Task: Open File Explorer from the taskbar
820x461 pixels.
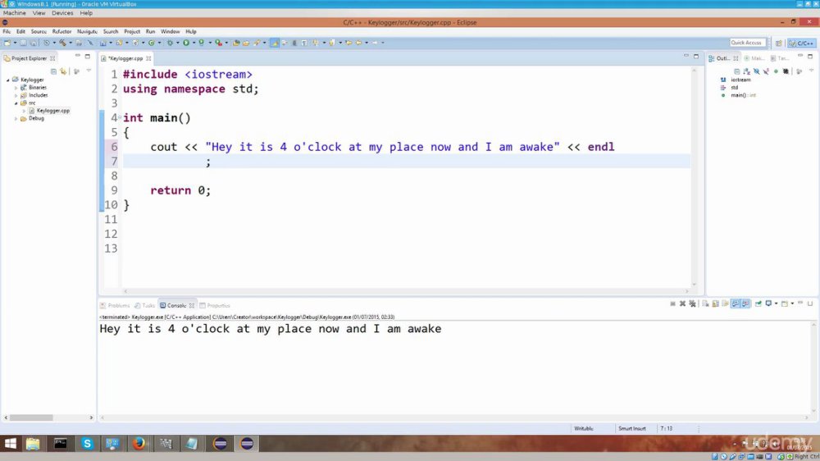Action: tap(33, 444)
